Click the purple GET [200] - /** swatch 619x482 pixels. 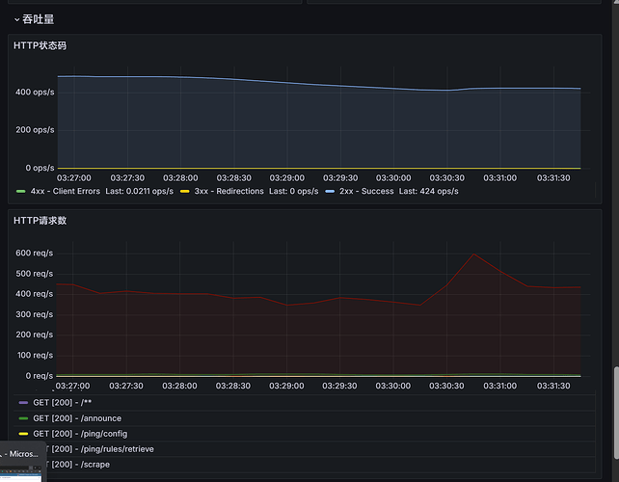23,402
